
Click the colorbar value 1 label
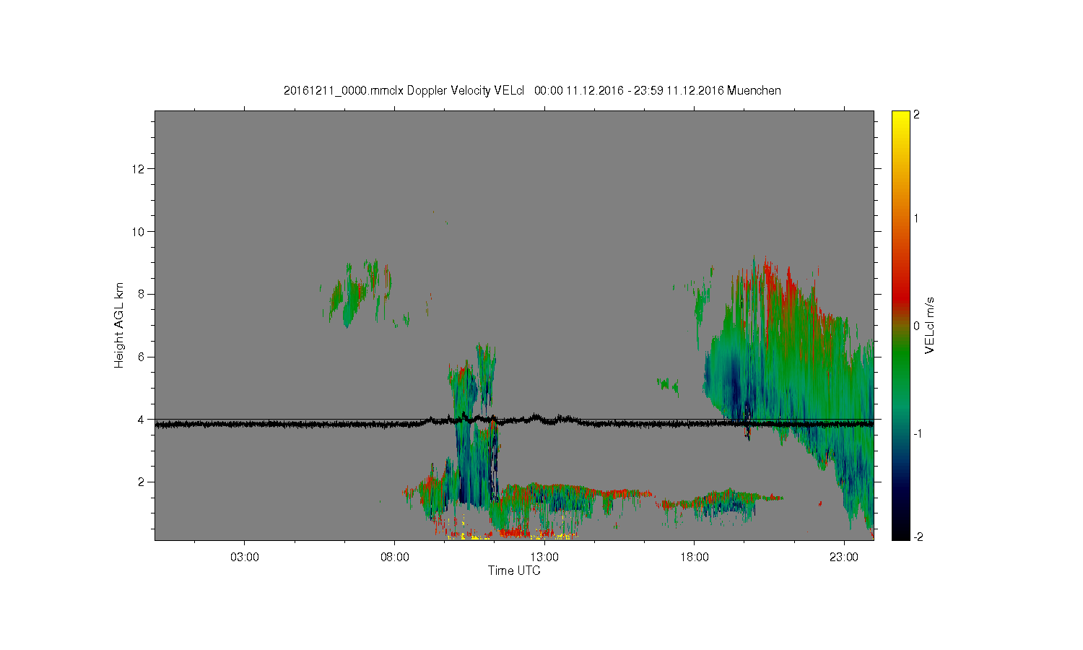(x=917, y=218)
